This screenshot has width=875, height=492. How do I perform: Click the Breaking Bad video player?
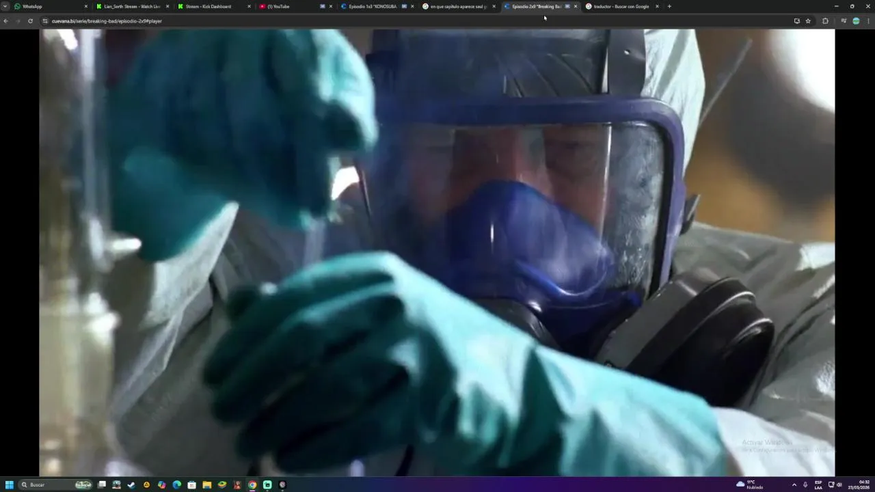[x=437, y=252]
